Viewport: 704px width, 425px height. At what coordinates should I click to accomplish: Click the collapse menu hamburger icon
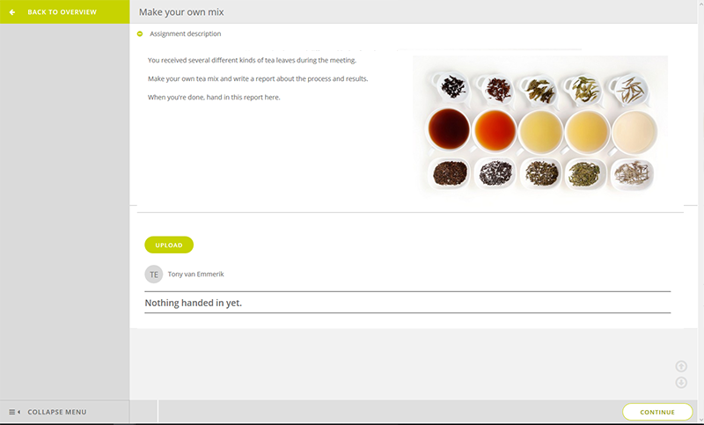(12, 412)
